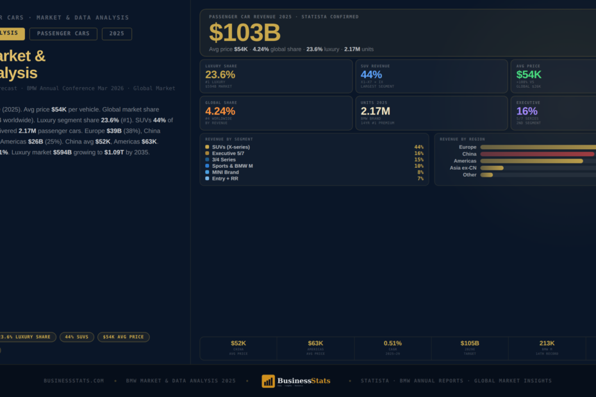Click the 15% value in segment list
Viewport: 596px width, 397px height.
(x=419, y=159)
